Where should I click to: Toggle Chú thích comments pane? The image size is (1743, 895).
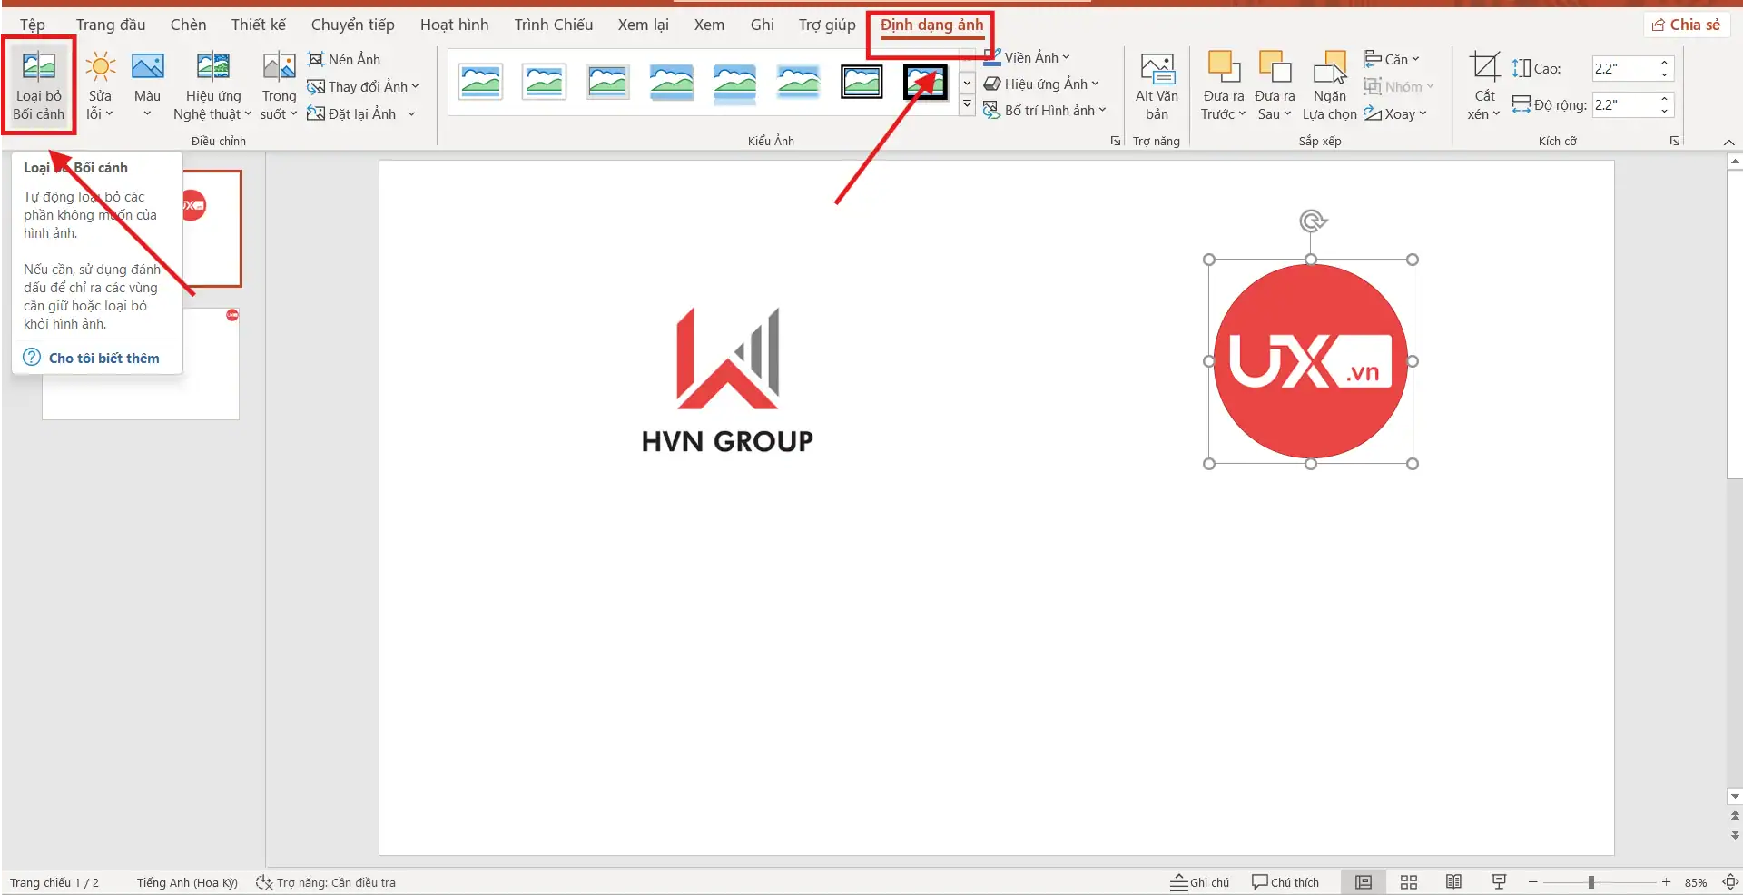(x=1285, y=882)
